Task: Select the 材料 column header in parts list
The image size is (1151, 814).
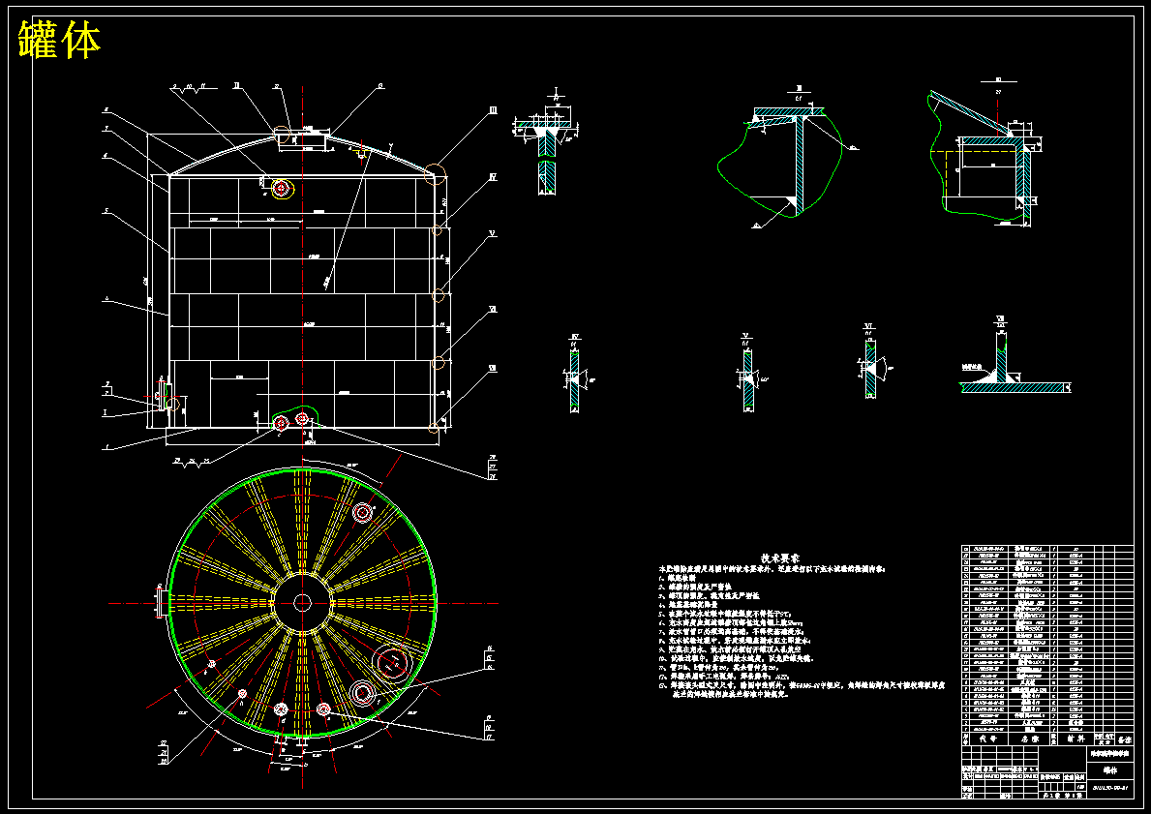Action: [1075, 739]
